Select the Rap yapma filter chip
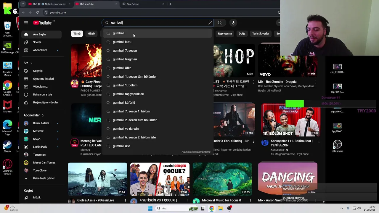 (x=225, y=34)
